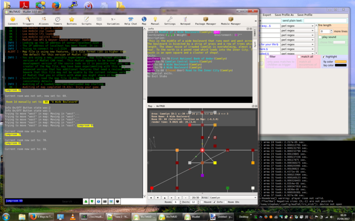Pick the fg color orange swatch

[x=340, y=62]
